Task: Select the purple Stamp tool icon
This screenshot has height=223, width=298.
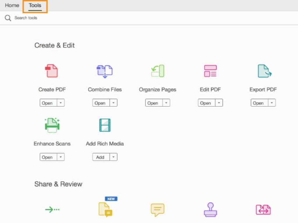Action: tap(210, 210)
